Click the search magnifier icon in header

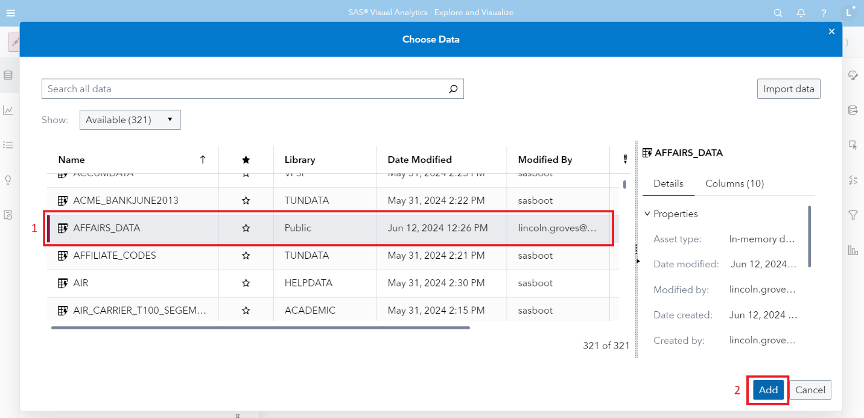pyautogui.click(x=778, y=13)
